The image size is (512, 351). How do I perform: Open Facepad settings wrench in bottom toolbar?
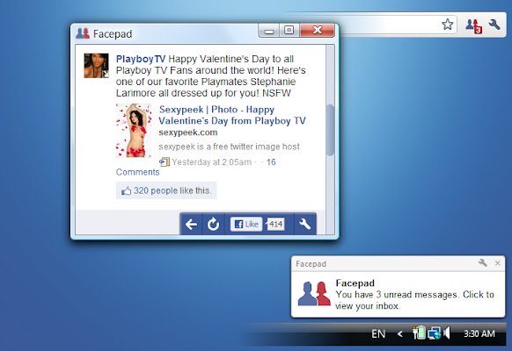coord(304,224)
